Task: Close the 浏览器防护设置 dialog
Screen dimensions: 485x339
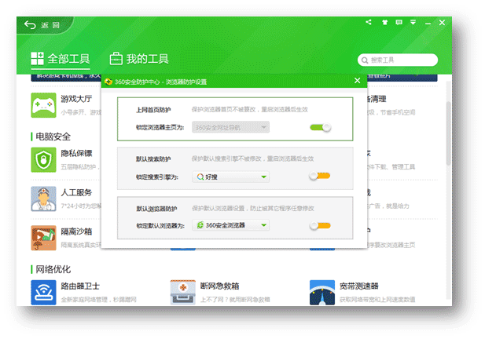Action: (357, 80)
